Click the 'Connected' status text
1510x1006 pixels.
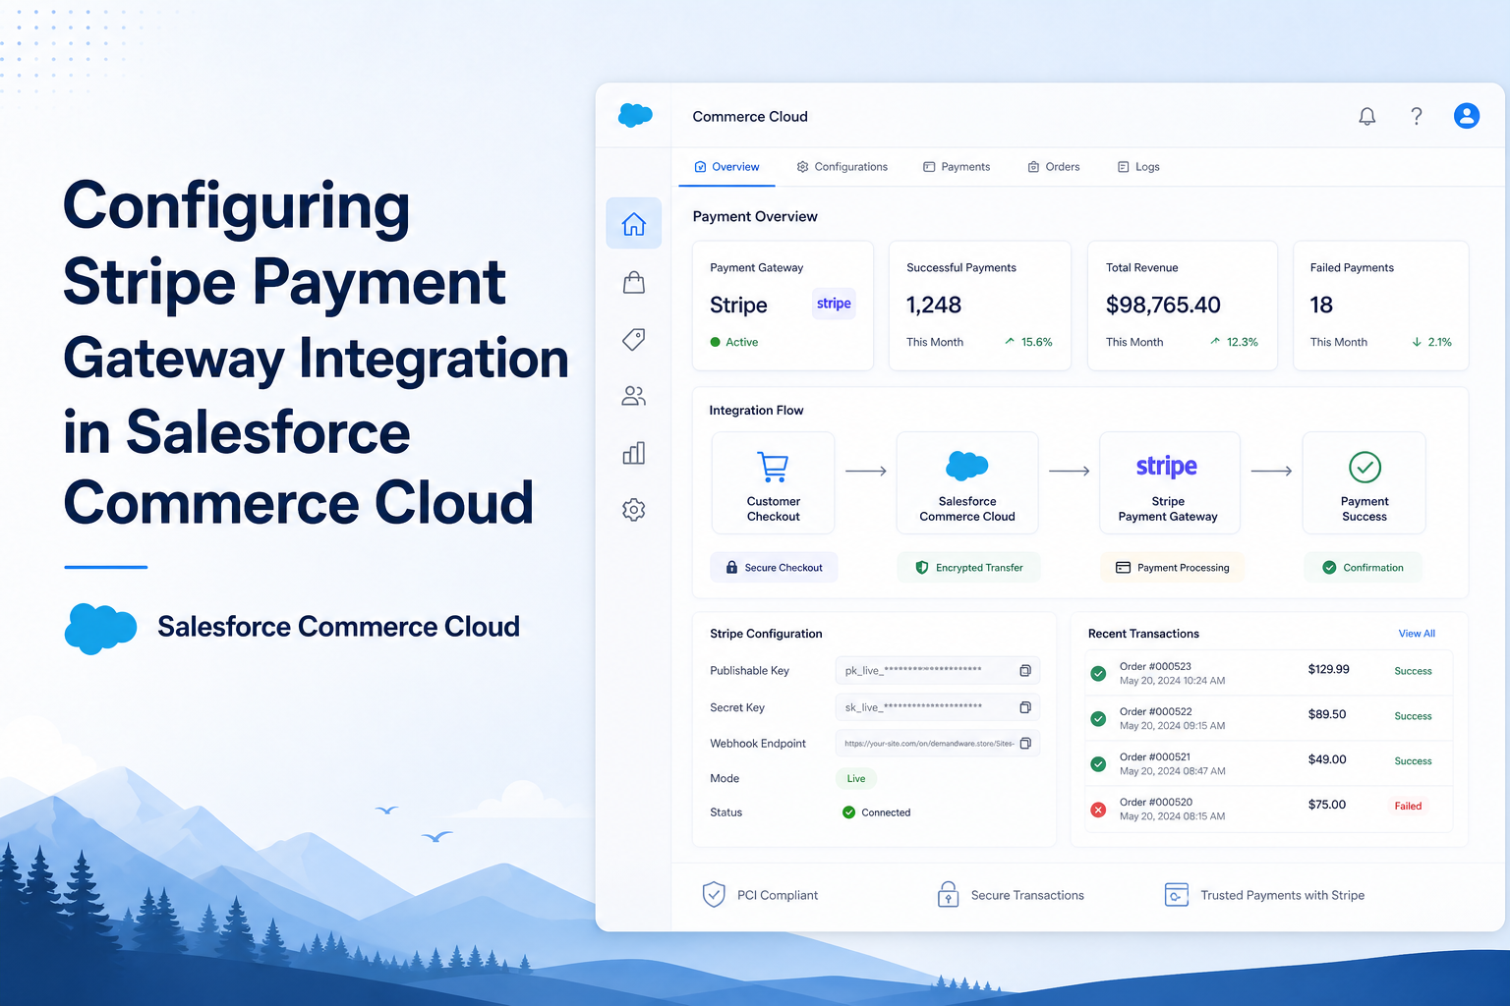pos(886,812)
